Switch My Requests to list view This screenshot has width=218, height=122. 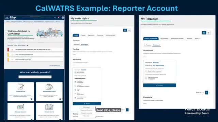[x=208, y=33]
